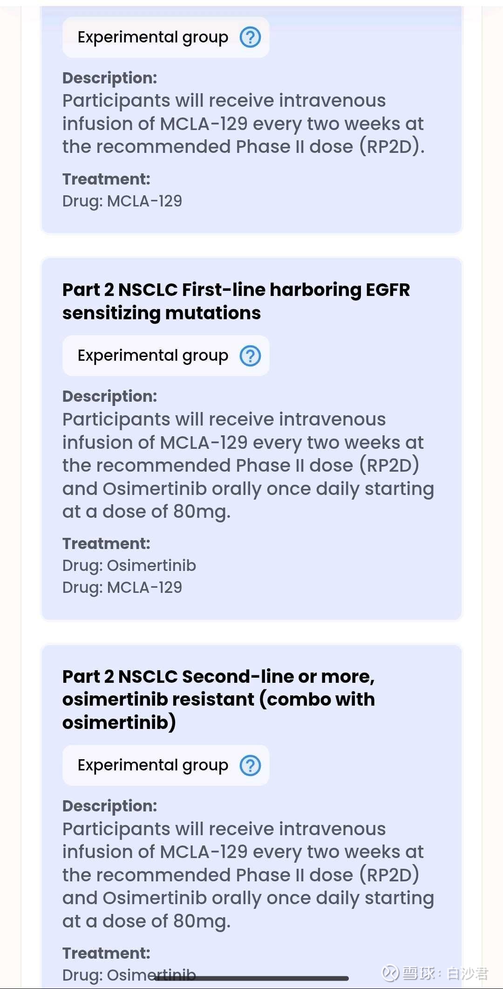
Task: Tap the Treatment heading in the topmost card
Action: (x=106, y=179)
